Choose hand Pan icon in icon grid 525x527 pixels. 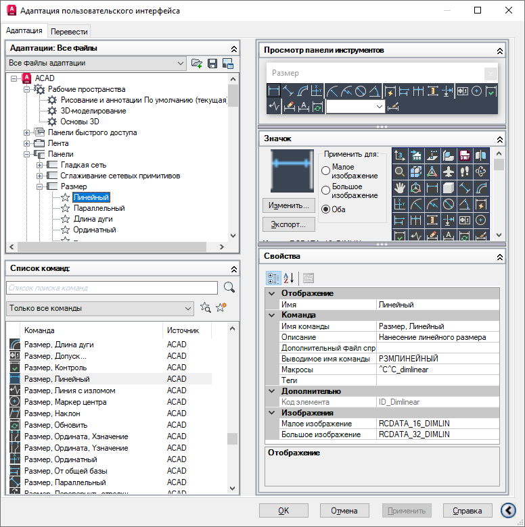point(400,188)
